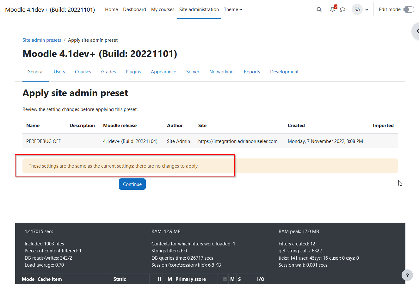This screenshot has width=419, height=284.
Task: Click the 4.1dev+ (Build: 20221104) cell
Action: tap(130, 141)
